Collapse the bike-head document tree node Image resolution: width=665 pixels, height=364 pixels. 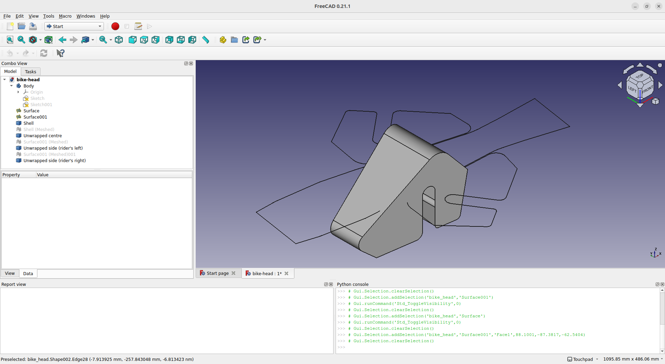pyautogui.click(x=5, y=80)
